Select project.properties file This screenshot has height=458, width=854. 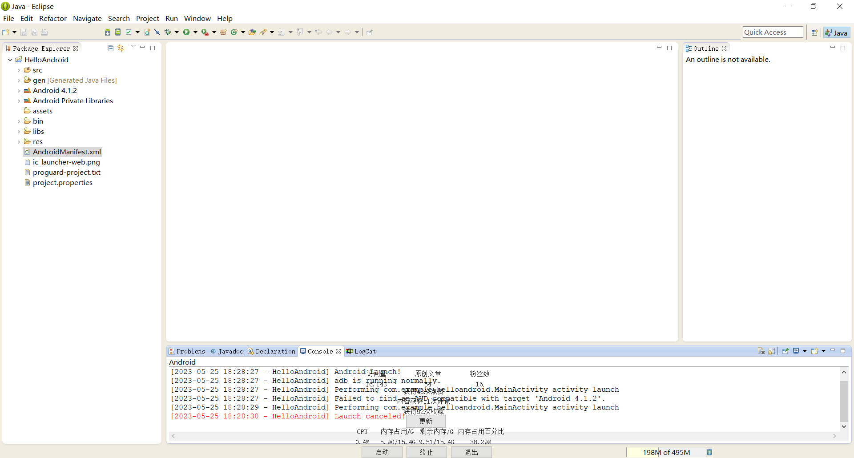(x=58, y=183)
